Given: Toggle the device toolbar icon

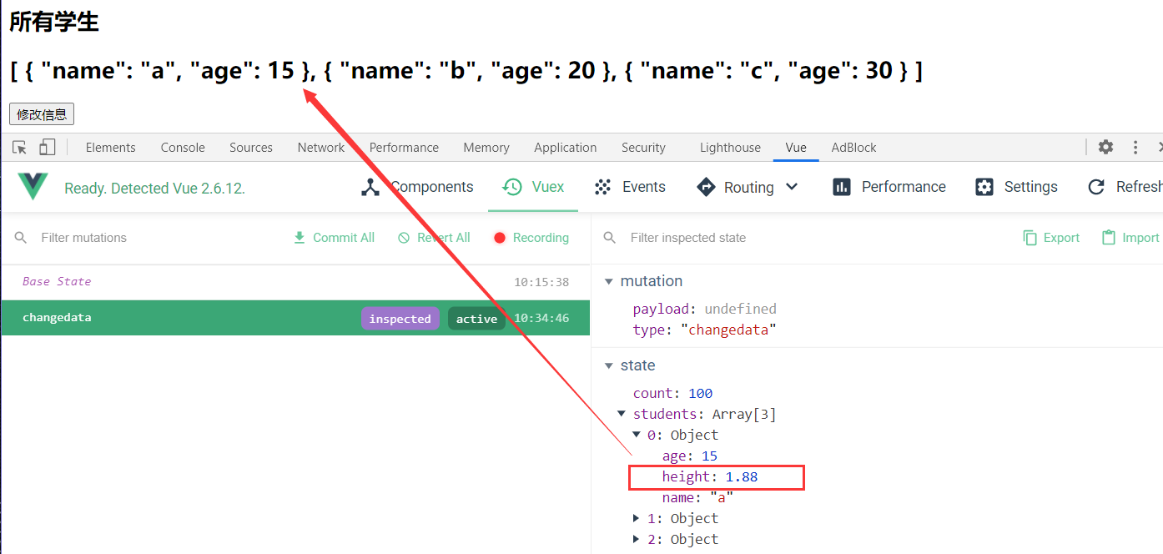Looking at the screenshot, I should pyautogui.click(x=47, y=148).
